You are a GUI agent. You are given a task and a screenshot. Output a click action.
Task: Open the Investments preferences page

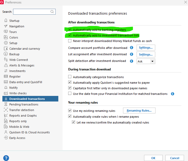17,71
